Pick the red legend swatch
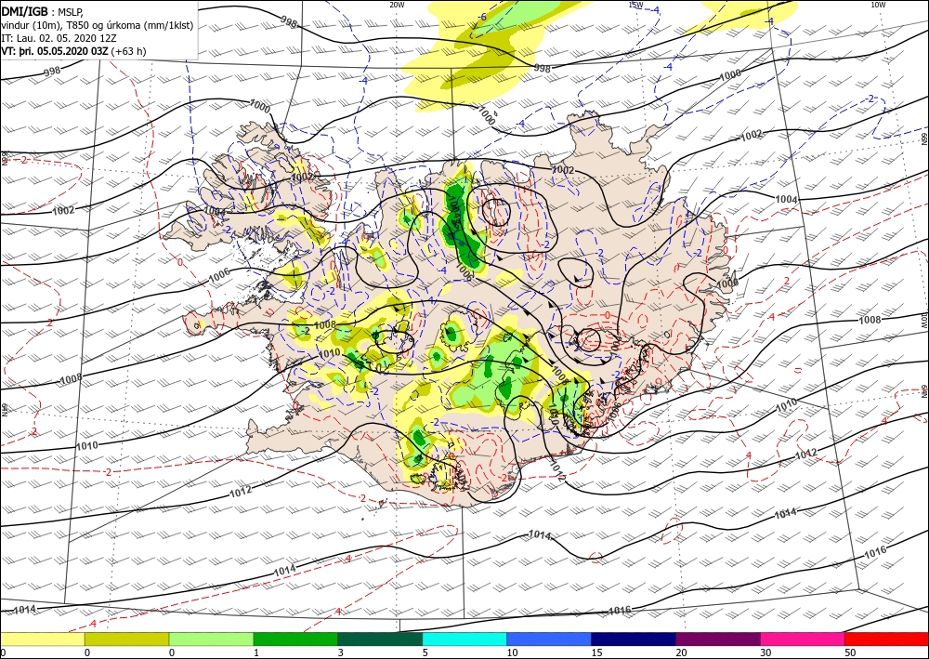This screenshot has height=659, width=929. pos(886,639)
